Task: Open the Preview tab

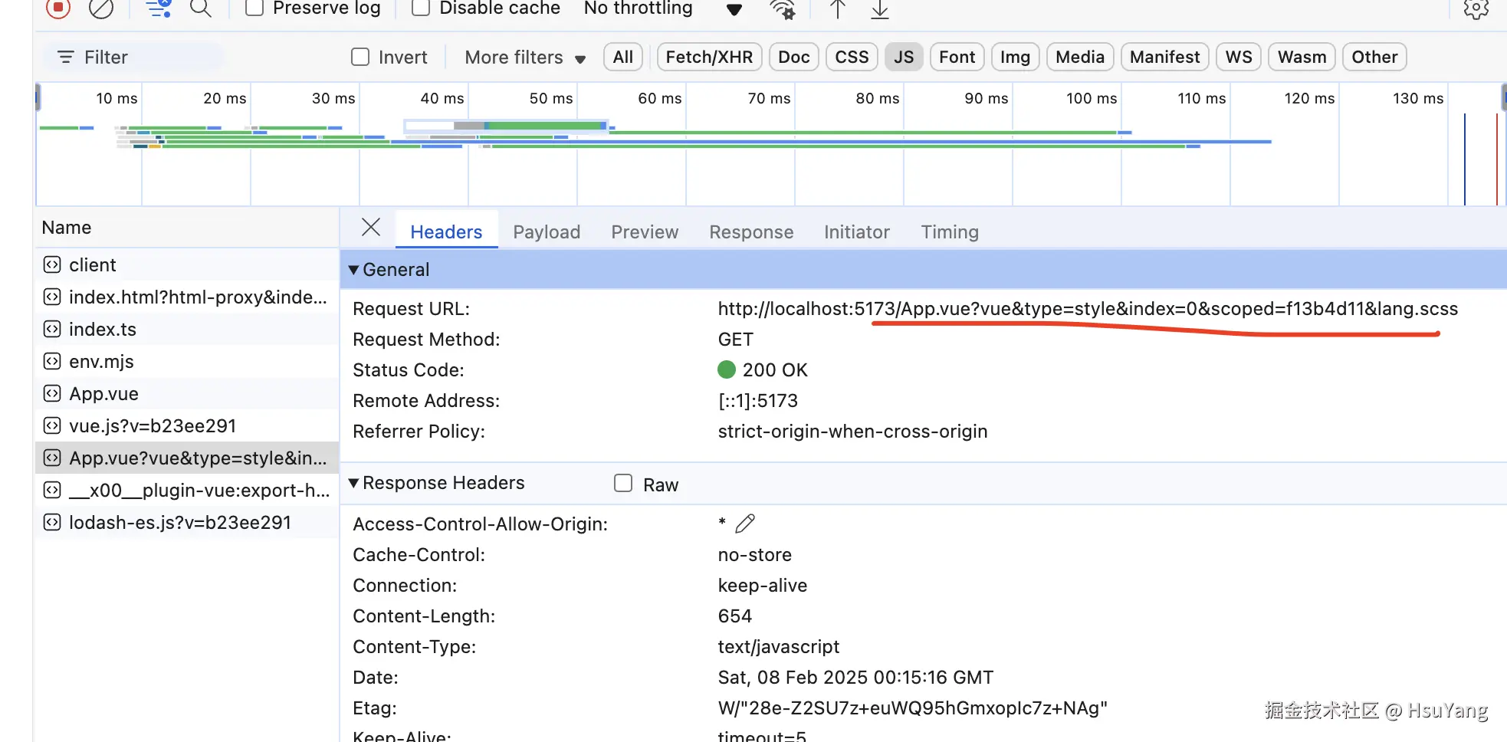Action: pos(645,231)
